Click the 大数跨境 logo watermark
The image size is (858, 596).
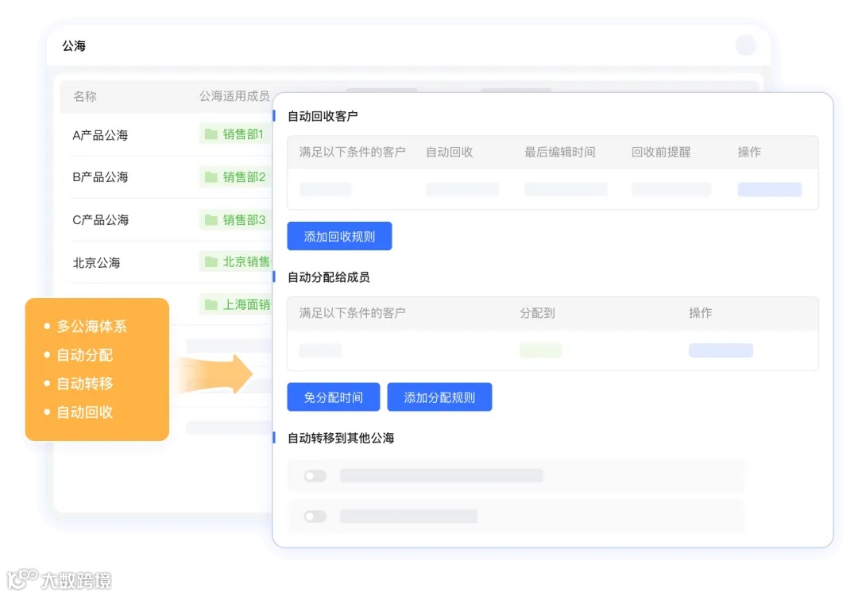(58, 582)
